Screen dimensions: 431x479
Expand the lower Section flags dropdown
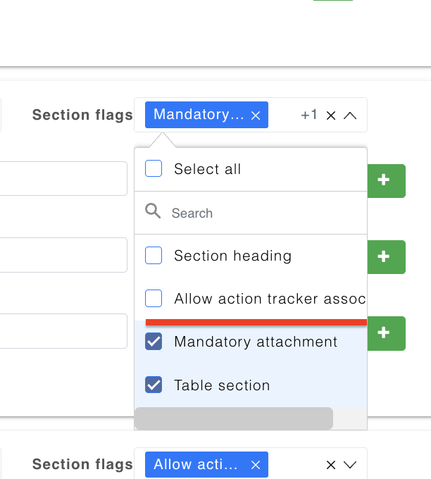[x=350, y=465]
